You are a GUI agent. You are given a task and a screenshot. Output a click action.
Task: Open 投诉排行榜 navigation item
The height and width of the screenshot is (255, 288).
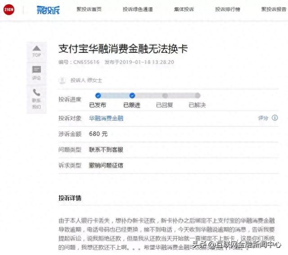coord(228,9)
